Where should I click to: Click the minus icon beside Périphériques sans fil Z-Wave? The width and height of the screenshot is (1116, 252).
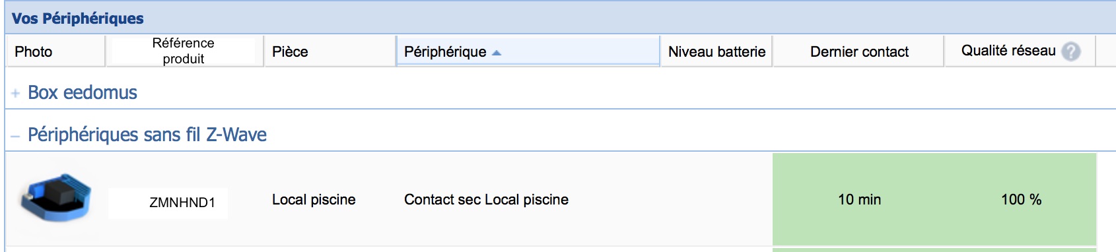tap(15, 136)
